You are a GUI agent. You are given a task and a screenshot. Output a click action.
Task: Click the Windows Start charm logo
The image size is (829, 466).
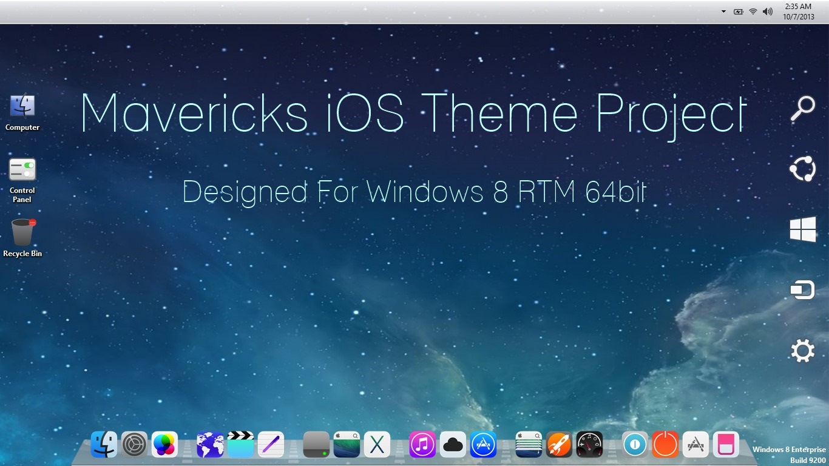pos(802,230)
